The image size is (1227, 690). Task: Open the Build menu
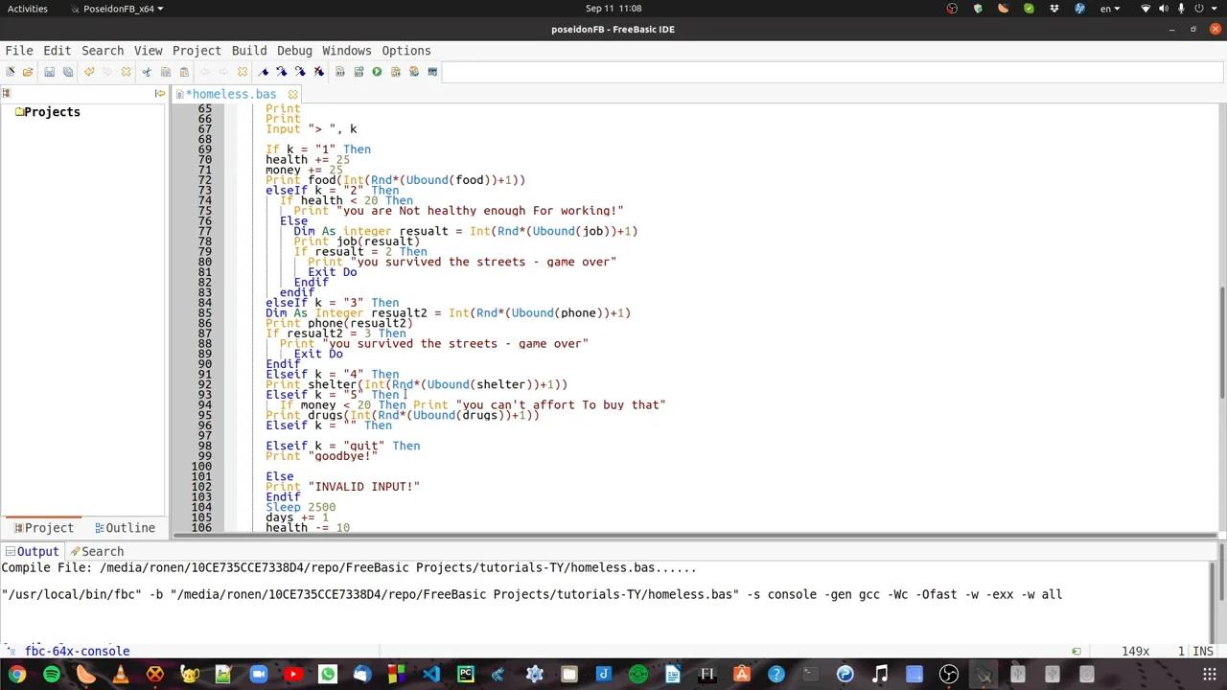coord(248,50)
